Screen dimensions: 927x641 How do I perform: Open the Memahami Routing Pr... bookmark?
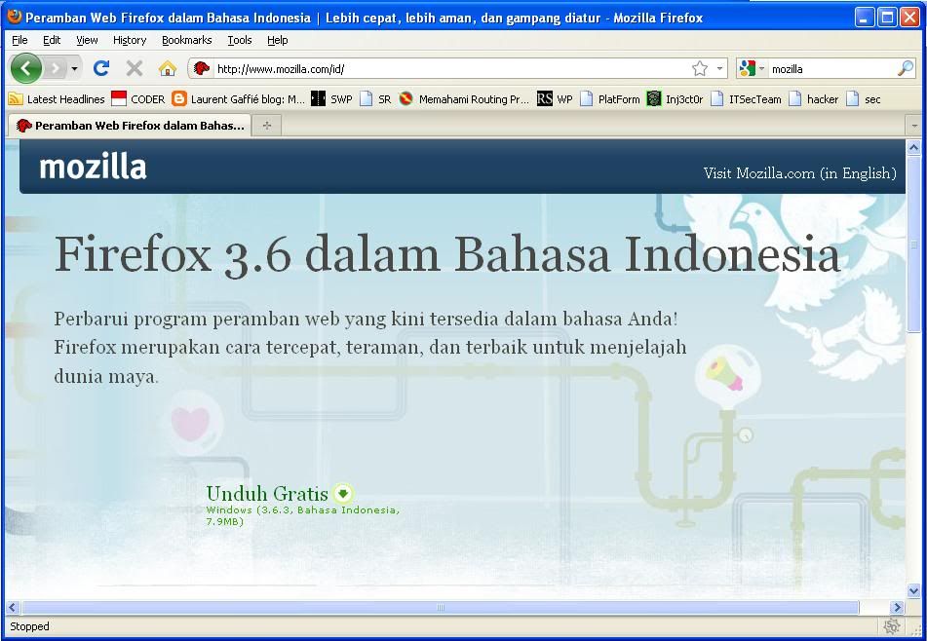[464, 99]
